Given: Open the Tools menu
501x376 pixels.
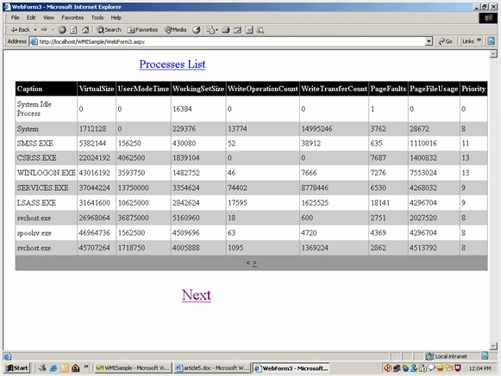Looking at the screenshot, I should click(x=97, y=18).
